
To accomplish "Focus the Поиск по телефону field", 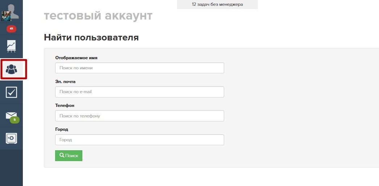I will pyautogui.click(x=140, y=116).
